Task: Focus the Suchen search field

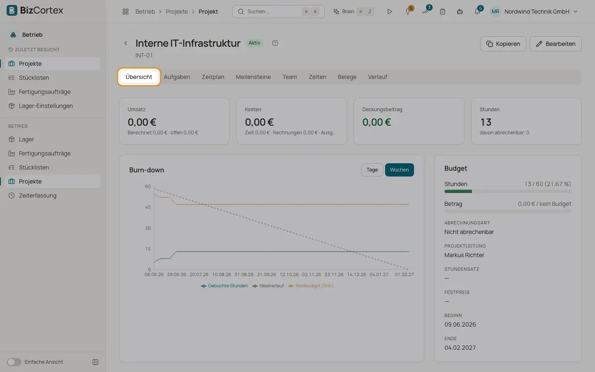Action: pyautogui.click(x=278, y=12)
